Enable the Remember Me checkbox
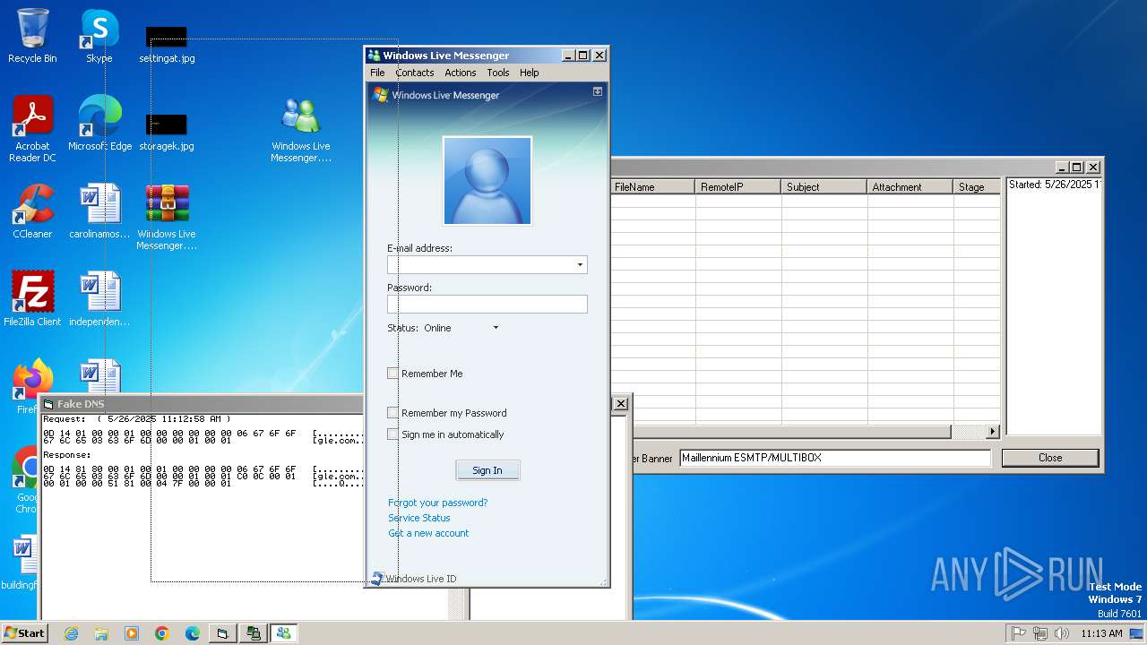The height and width of the screenshot is (645, 1147). coord(392,374)
